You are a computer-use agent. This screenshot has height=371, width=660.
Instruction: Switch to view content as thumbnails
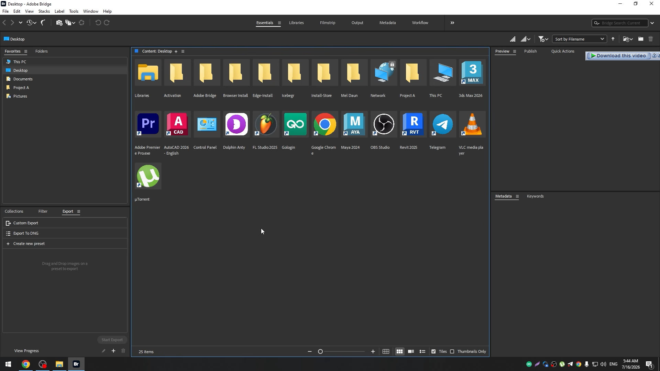click(399, 351)
